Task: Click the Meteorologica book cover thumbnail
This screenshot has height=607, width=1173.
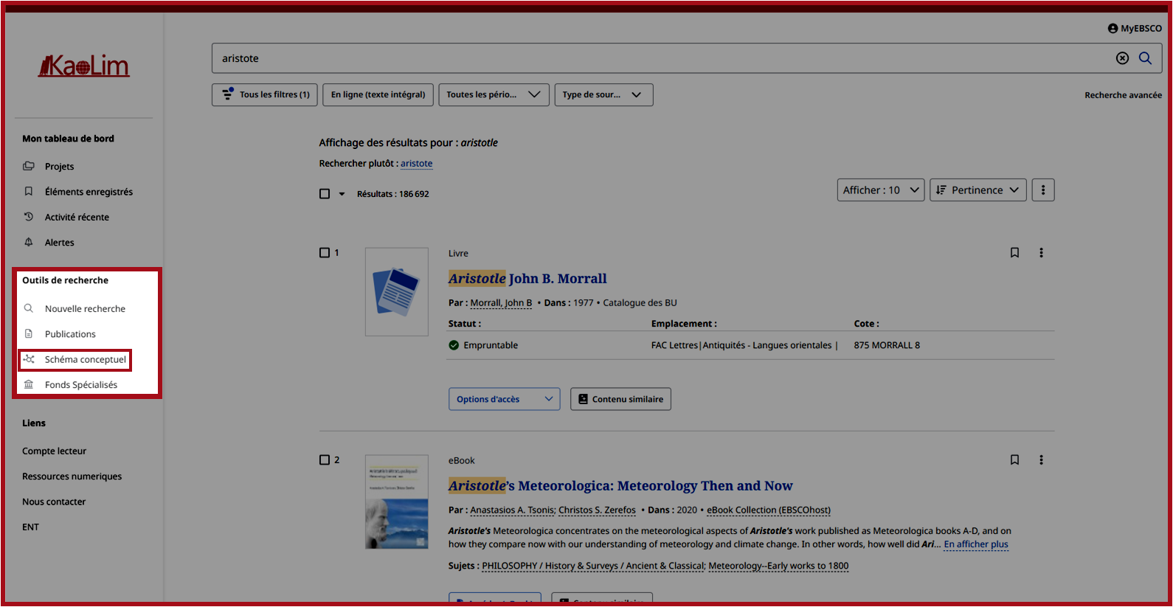Action: 397,502
